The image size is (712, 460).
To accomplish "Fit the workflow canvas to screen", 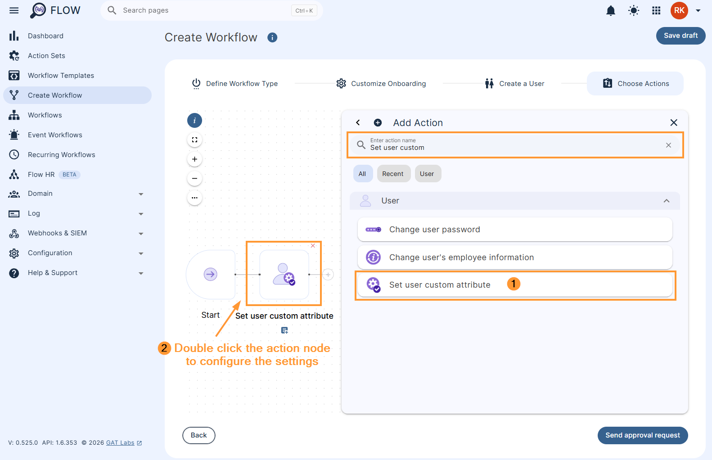I will coord(194,140).
